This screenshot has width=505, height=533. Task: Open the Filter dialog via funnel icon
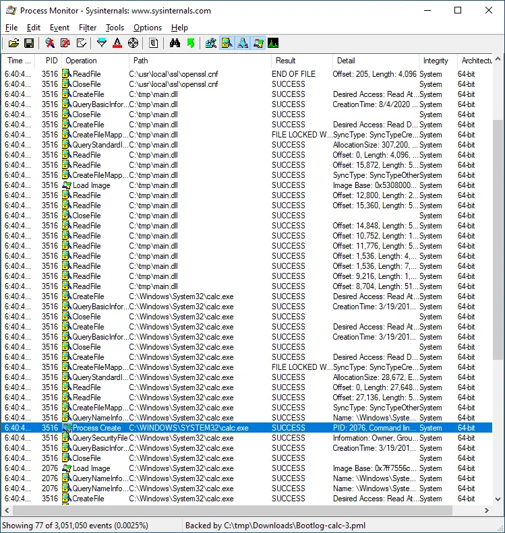pyautogui.click(x=102, y=43)
